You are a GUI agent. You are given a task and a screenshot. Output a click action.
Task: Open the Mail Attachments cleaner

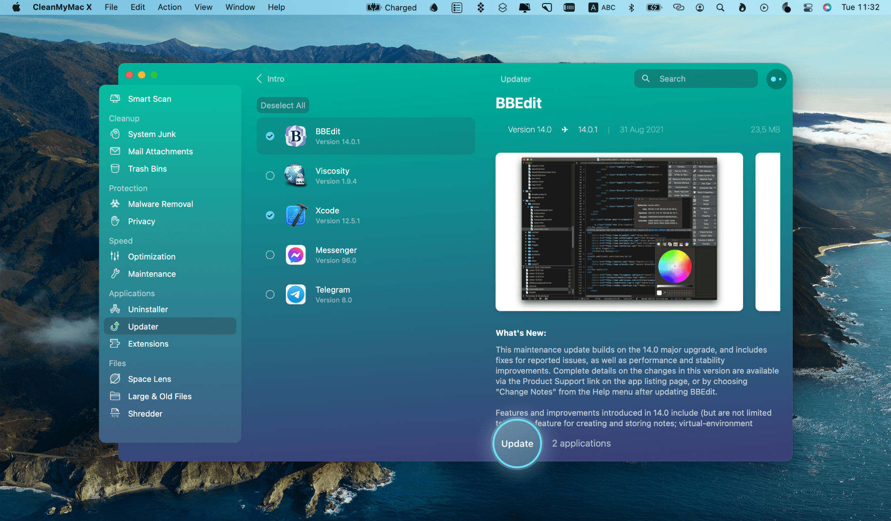click(x=160, y=151)
